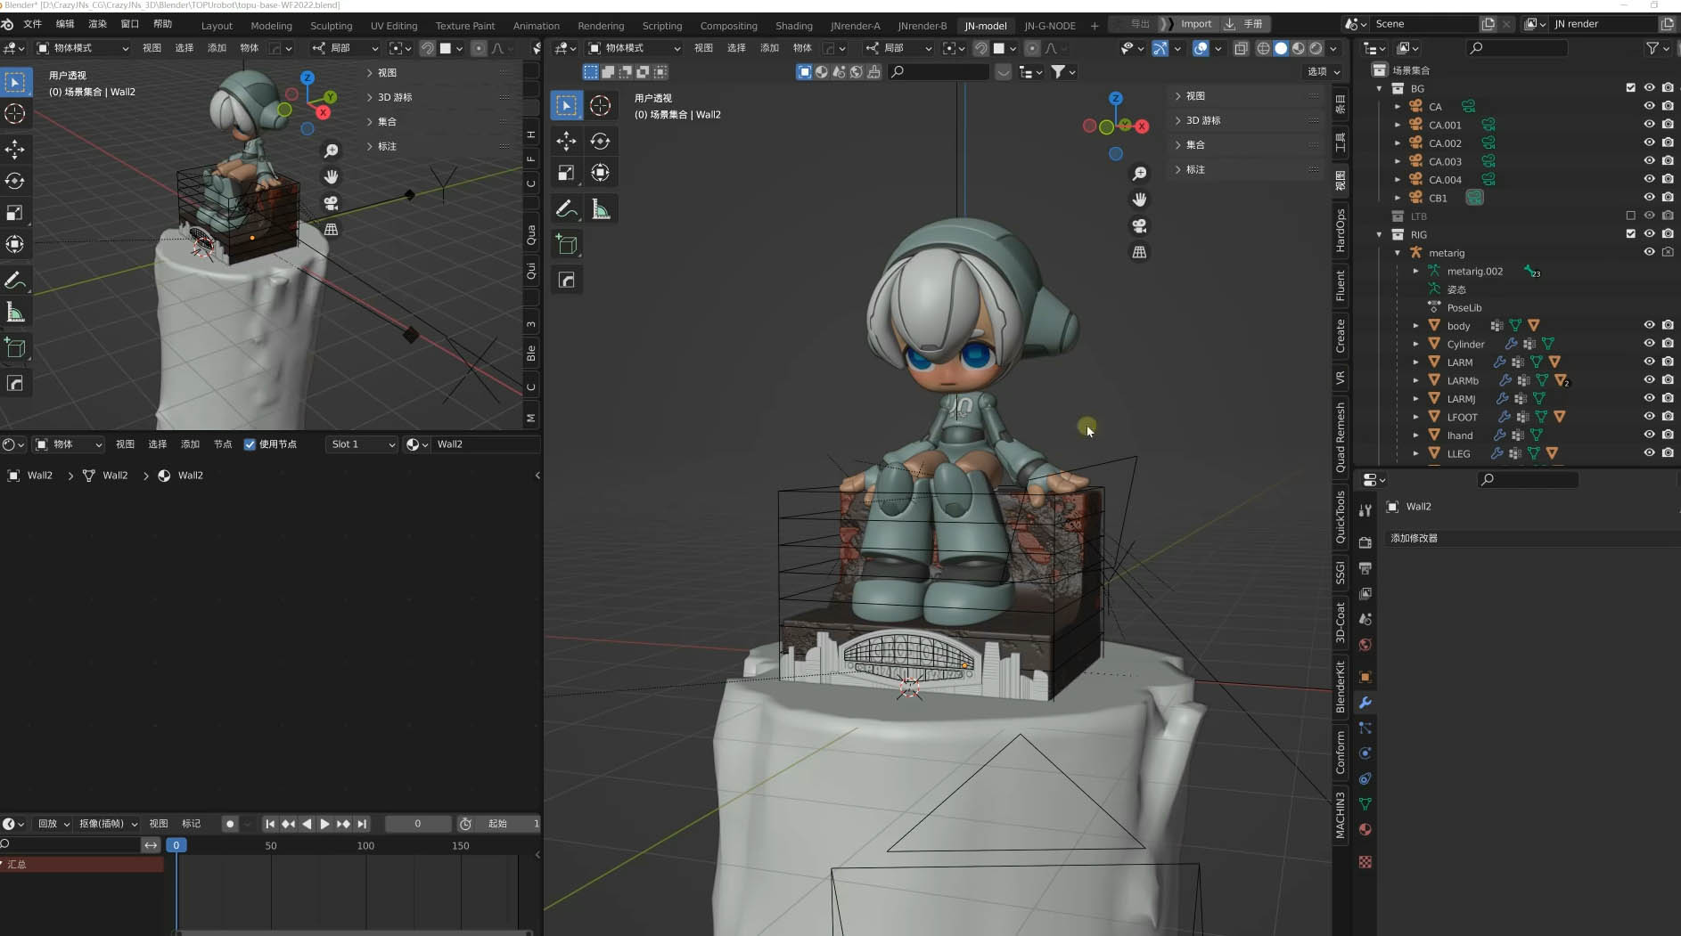Toggle the BG collection exclude checkbox

[x=1630, y=88]
